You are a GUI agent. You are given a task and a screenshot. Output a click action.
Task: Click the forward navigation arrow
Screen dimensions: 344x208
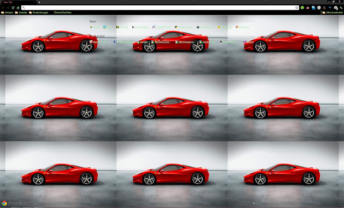pyautogui.click(x=8, y=8)
